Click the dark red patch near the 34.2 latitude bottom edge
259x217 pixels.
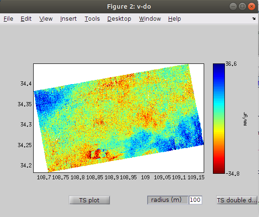[93, 155]
